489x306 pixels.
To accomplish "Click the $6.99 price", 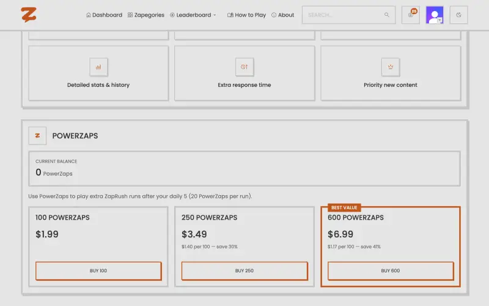I will coord(340,234).
